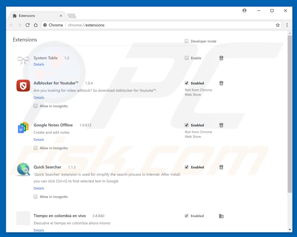Maximize the Chrome window
This screenshot has width=297, height=237.
click(x=272, y=11)
